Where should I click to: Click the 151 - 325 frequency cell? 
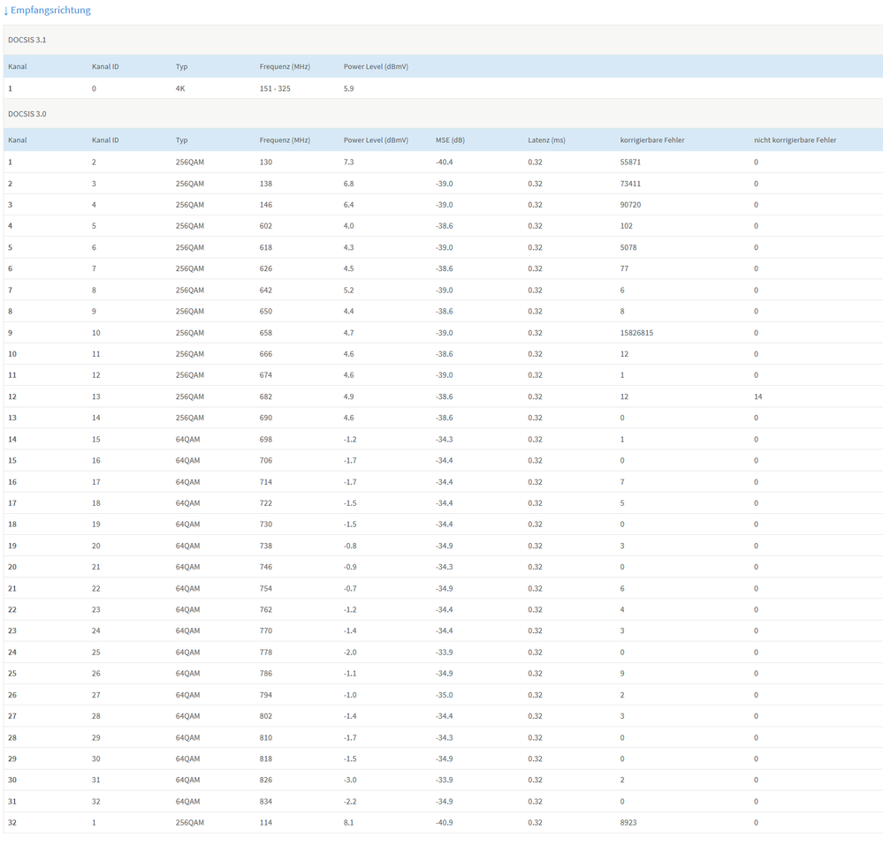click(x=275, y=88)
